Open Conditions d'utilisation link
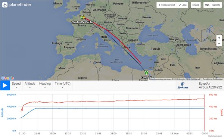Viewport: 224px width, 140px height. coord(212,79)
